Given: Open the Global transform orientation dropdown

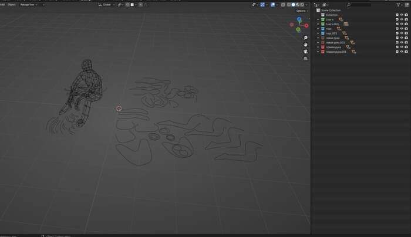Looking at the screenshot, I should 106,5.
